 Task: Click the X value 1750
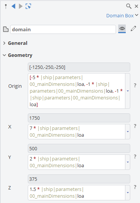point(79,118)
